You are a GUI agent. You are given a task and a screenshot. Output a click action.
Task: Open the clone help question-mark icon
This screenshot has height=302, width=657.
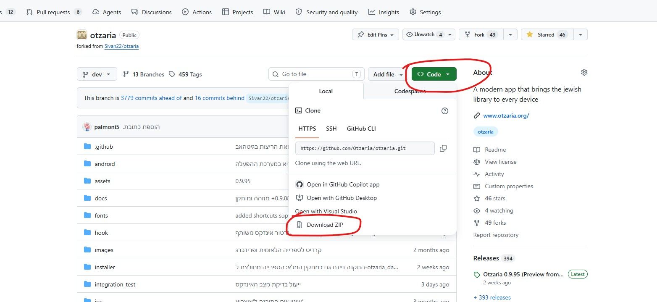[x=445, y=111]
